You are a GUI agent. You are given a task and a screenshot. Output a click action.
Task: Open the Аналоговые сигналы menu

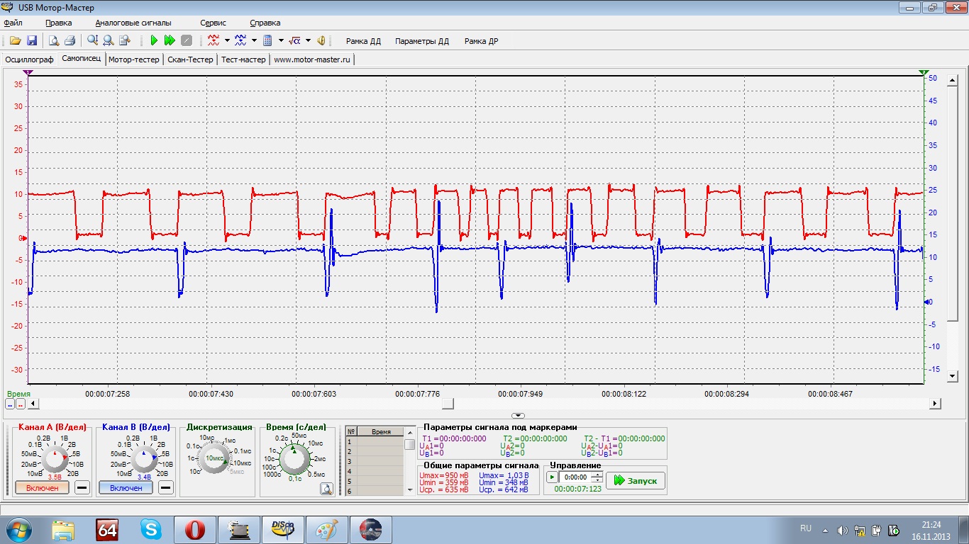(133, 23)
